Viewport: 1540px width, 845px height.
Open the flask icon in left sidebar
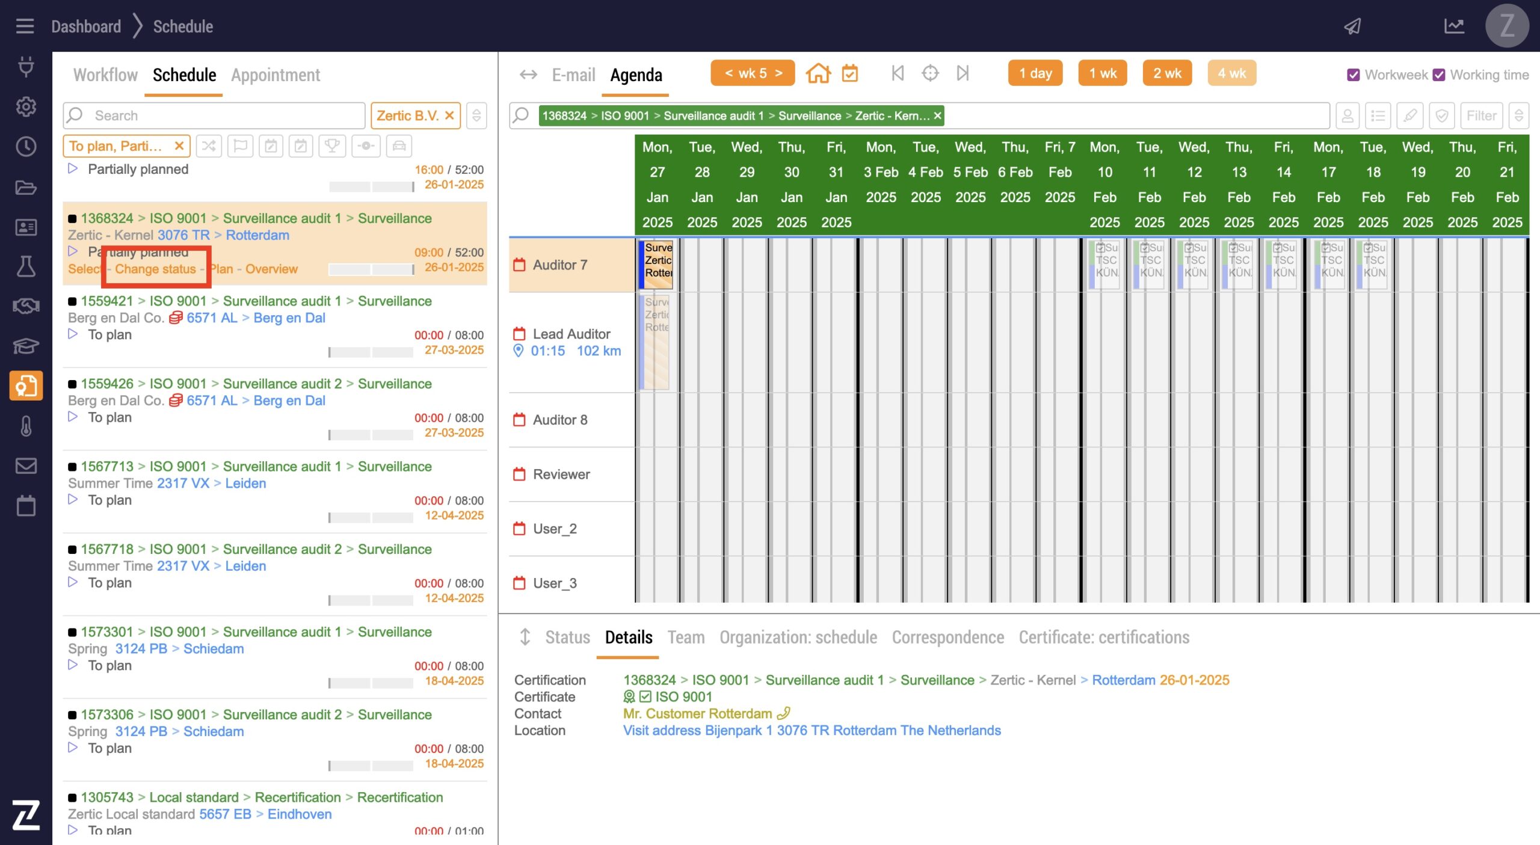click(x=26, y=266)
